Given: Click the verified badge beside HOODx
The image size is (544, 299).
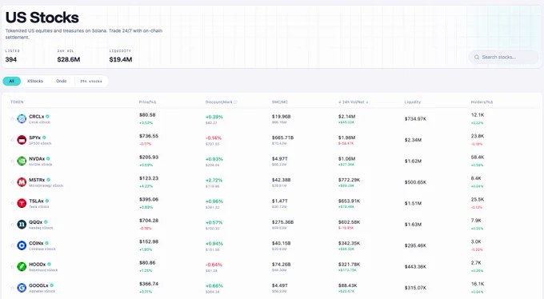Looking at the screenshot, I should (50, 265).
